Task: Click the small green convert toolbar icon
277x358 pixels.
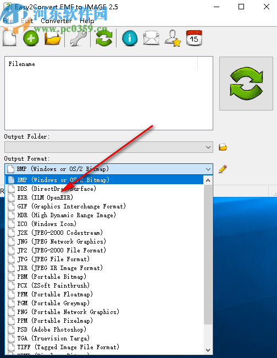Action: pyautogui.click(x=104, y=38)
